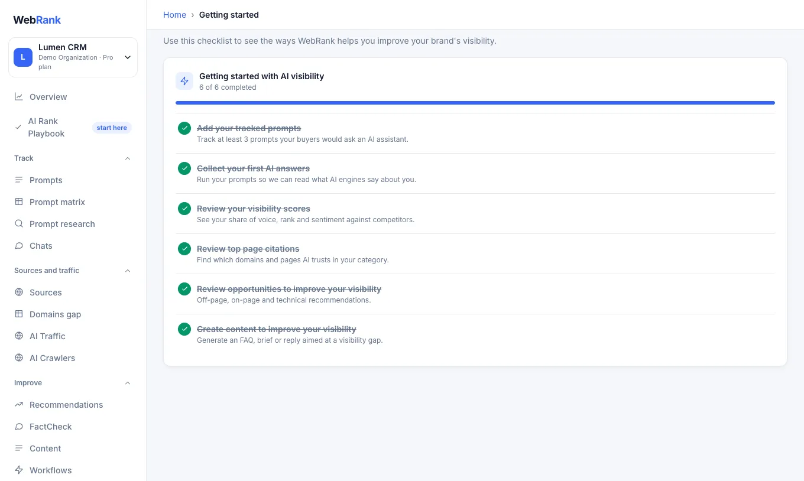Navigate to Domains gap
This screenshot has height=481, width=804.
(73, 314)
